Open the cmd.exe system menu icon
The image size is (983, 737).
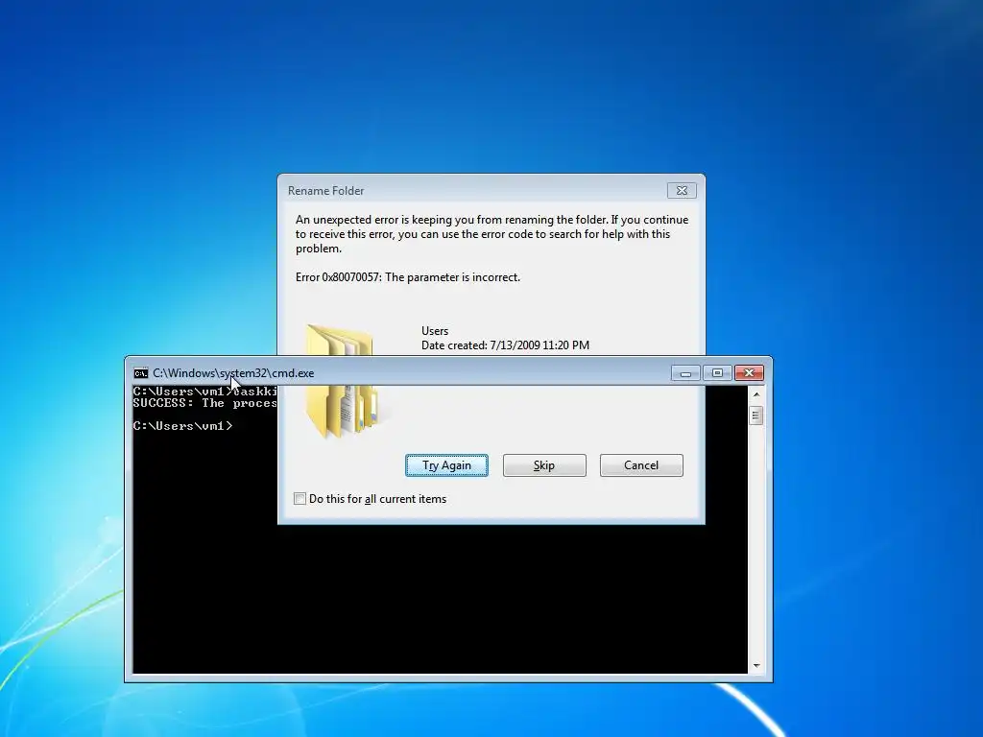(x=140, y=373)
